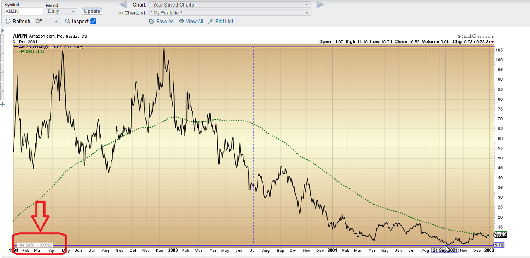The image size is (530, 258).
Task: Click the 31-Dec-2001 chart date text
Action: point(24,42)
